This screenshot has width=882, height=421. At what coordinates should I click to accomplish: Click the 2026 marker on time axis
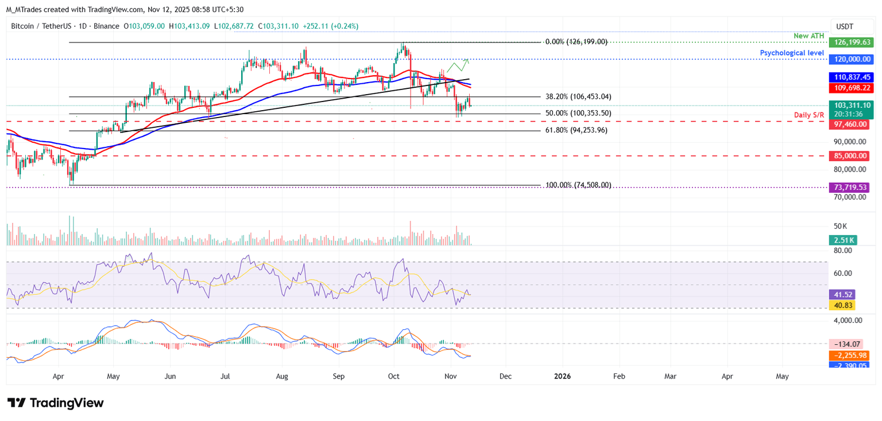click(562, 376)
